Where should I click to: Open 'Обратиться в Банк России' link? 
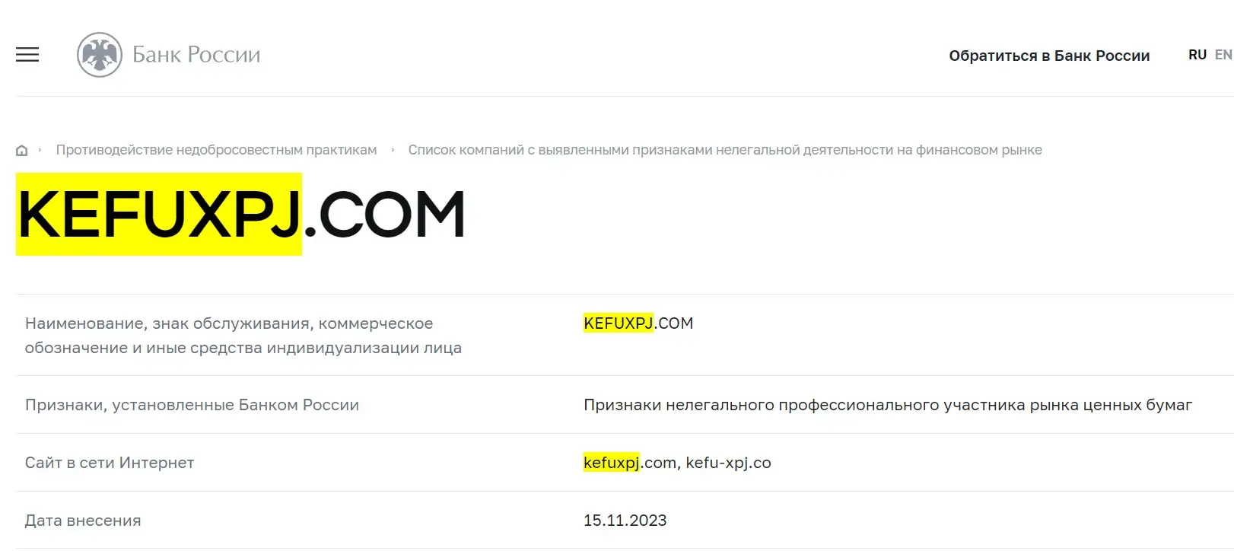click(x=1049, y=56)
